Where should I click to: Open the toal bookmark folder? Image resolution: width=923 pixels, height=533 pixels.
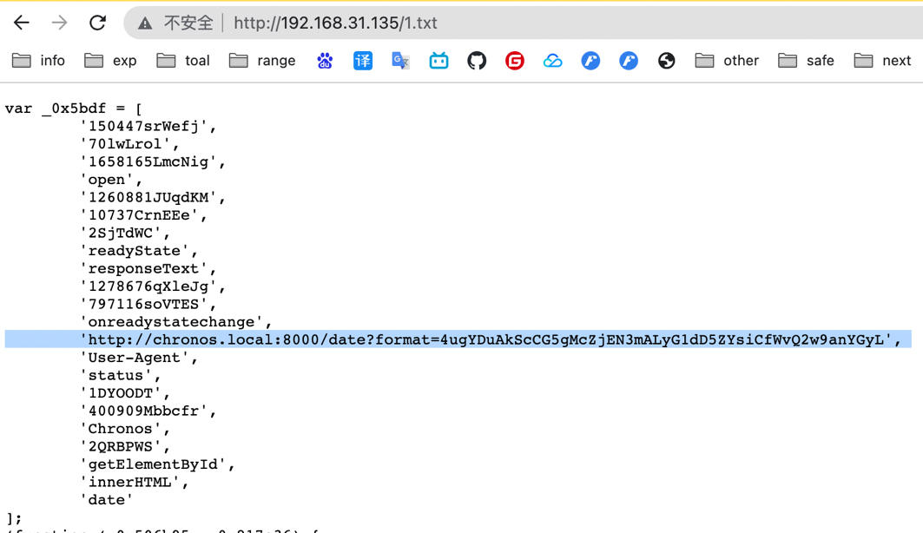coord(183,61)
